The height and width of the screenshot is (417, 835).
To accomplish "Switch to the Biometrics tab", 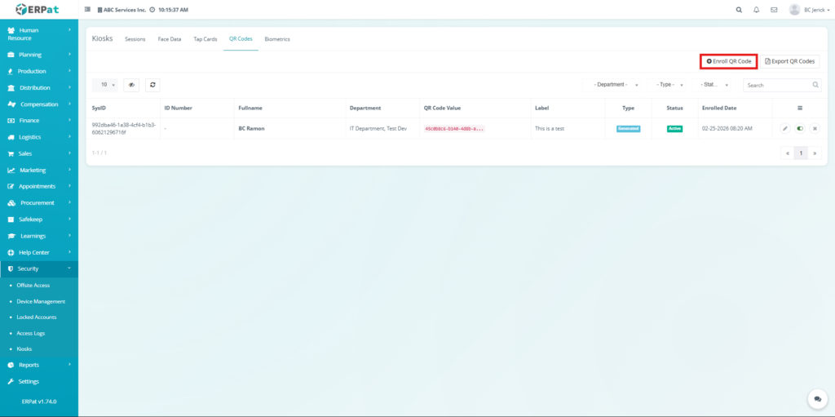I will pos(277,39).
